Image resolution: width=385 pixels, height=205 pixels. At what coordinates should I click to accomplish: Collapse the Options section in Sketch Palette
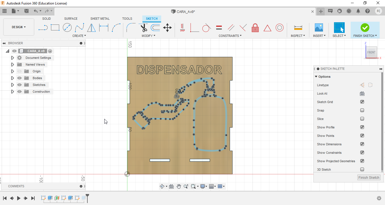click(316, 77)
